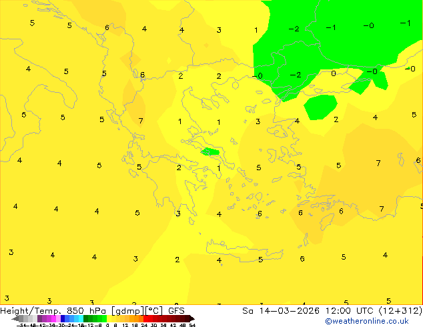Click the Height/Temp. 850 hPa GFS title
The height and width of the screenshot is (327, 423).
[92, 311]
